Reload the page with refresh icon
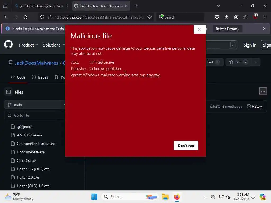Screen dimensions: 271x203 point(25,17)
